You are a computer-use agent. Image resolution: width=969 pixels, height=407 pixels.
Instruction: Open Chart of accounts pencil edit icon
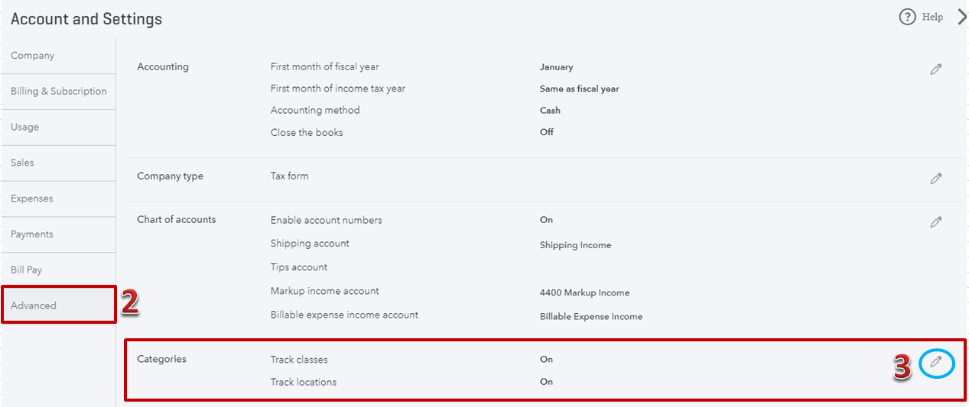pyautogui.click(x=935, y=221)
